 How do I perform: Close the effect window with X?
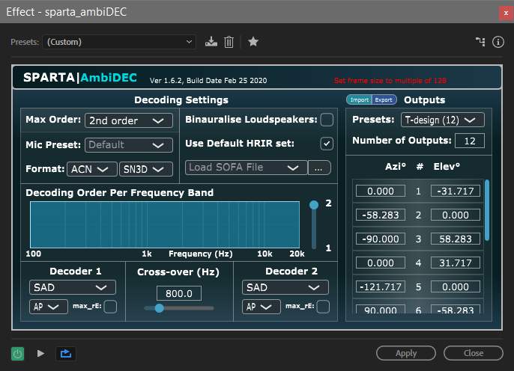[506, 13]
